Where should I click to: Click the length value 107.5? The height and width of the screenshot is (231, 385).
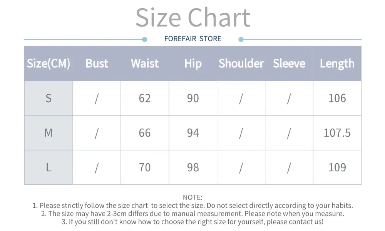[x=337, y=133]
